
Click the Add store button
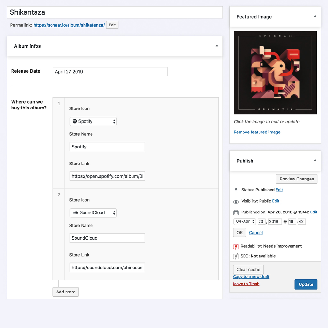pyautogui.click(x=66, y=292)
